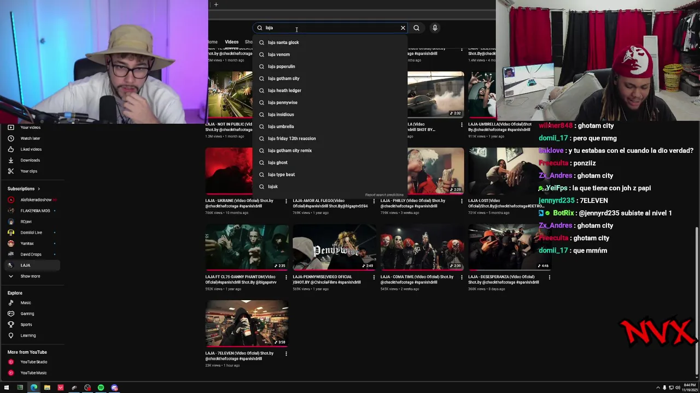
Task: Select suggestion 'laja gotham city'
Action: (330, 79)
